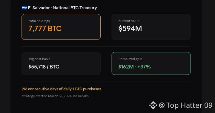Open the current value card
Image resolution: width=215 pixels, height=113 pixels.
[x=151, y=27]
